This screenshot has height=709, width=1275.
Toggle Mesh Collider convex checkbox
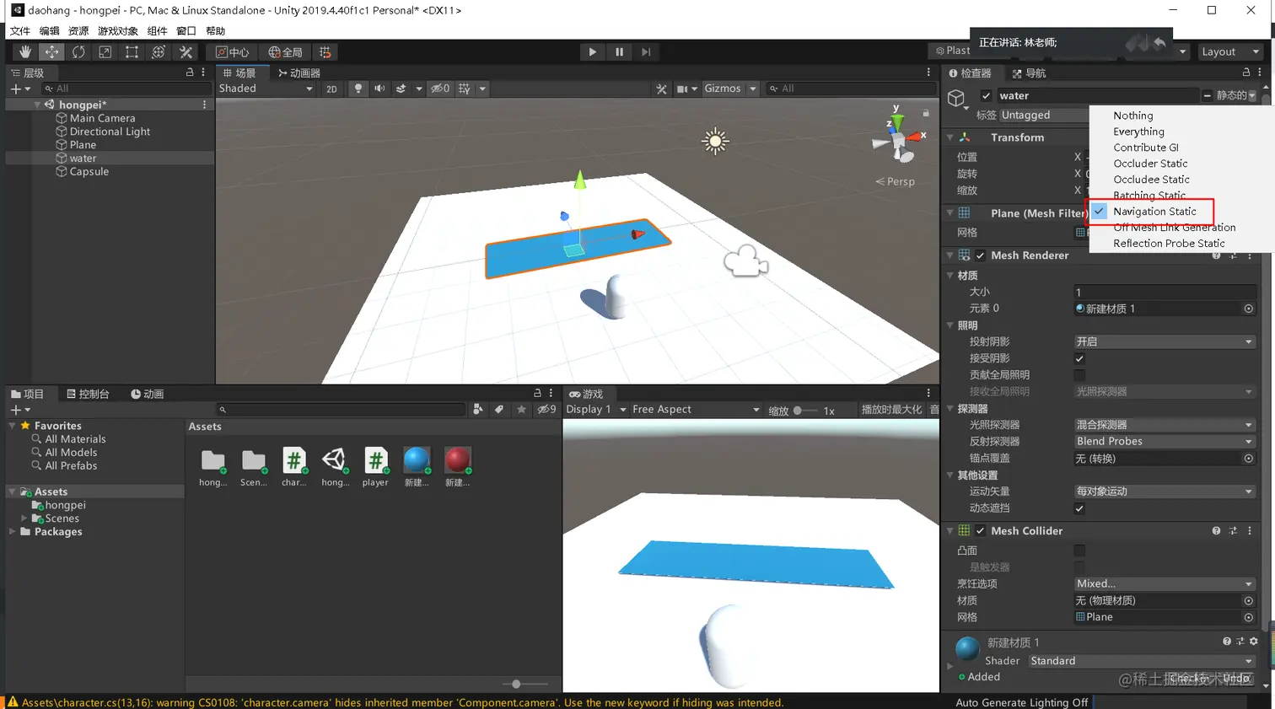(1079, 551)
